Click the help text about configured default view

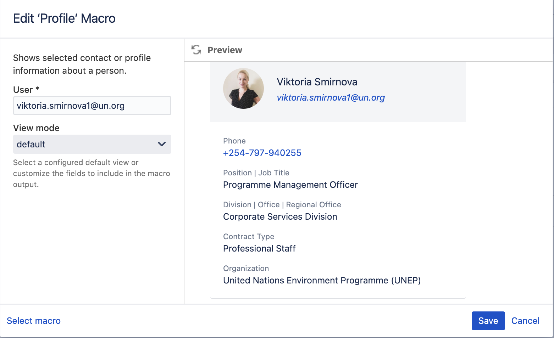[92, 173]
